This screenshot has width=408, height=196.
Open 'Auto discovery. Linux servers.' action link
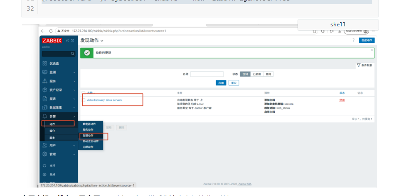pyautogui.click(x=104, y=100)
